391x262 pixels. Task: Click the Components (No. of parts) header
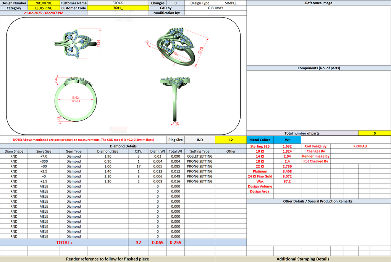point(318,68)
